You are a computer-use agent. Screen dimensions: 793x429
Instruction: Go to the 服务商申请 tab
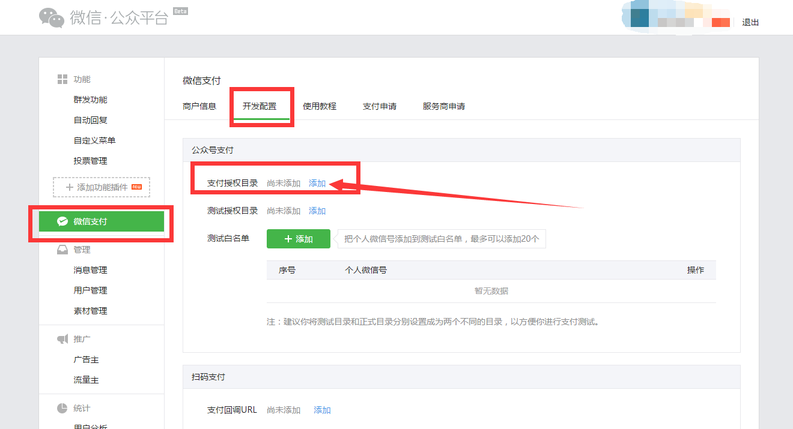444,106
